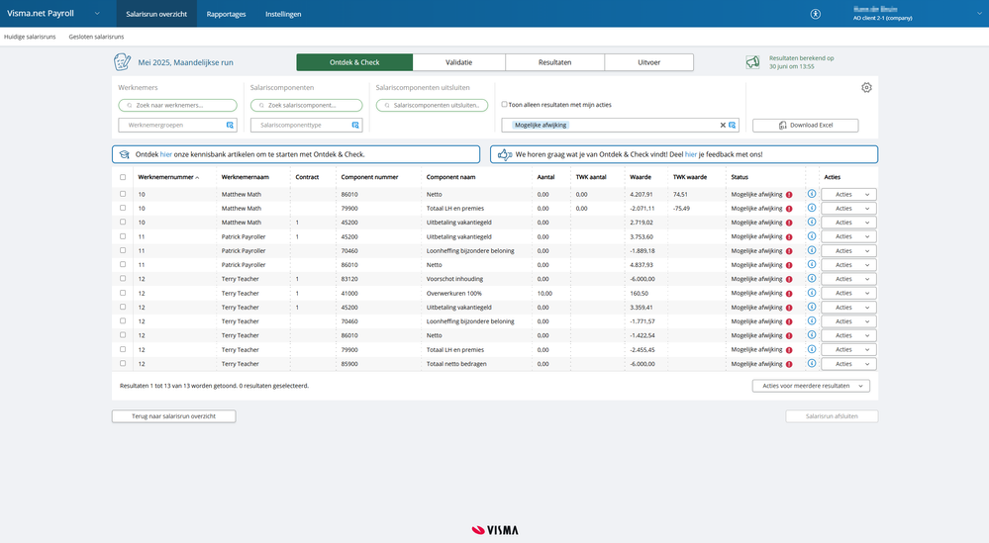Viewport: 989px width, 543px height.
Task: Open the Visma.net Payroll application switcher dropdown
Action: tap(97, 14)
